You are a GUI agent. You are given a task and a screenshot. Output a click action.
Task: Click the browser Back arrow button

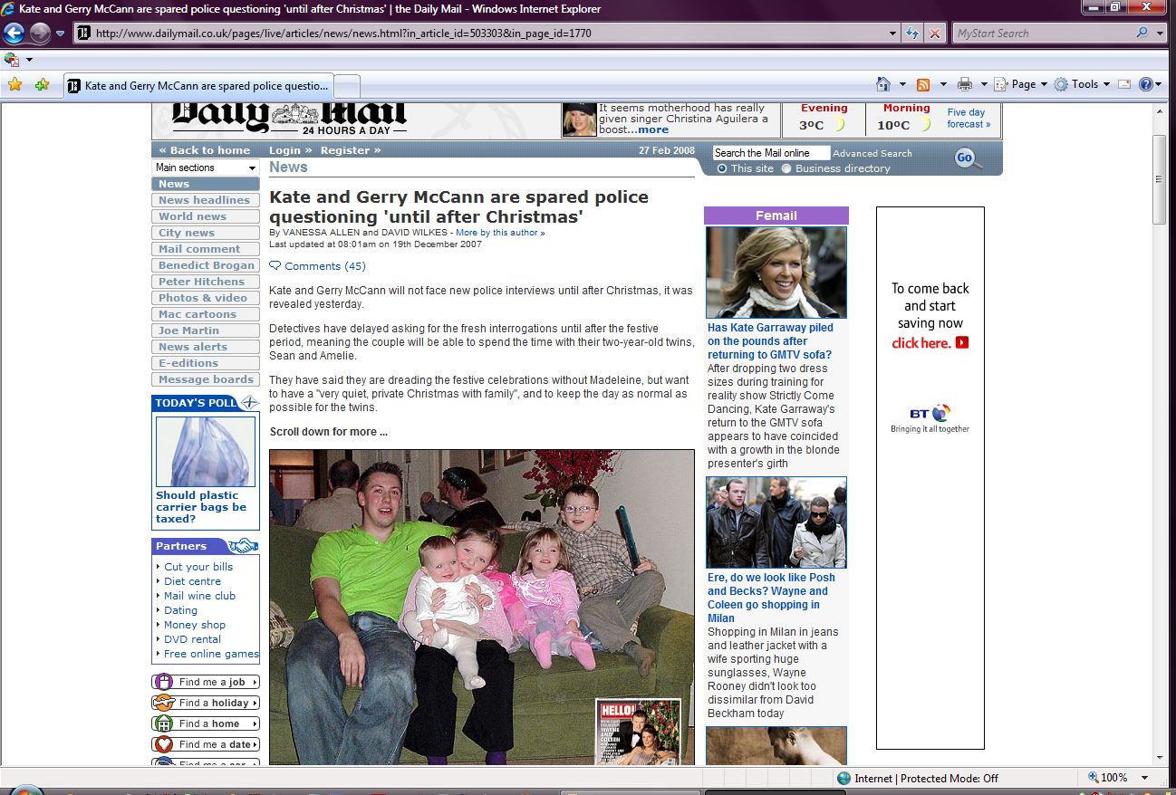click(14, 34)
